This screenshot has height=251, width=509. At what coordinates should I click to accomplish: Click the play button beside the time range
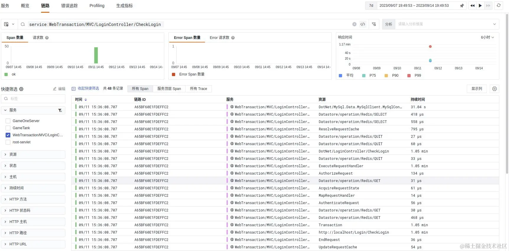[480, 6]
